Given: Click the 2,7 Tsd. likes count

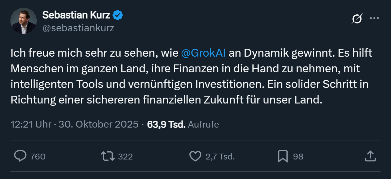Looking at the screenshot, I should coord(220,157).
